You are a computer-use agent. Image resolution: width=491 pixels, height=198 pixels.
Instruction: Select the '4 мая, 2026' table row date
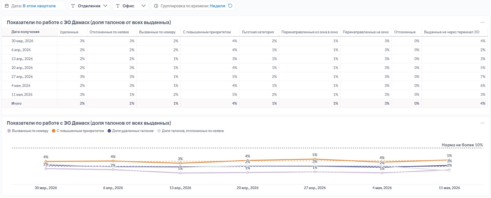[21, 85]
